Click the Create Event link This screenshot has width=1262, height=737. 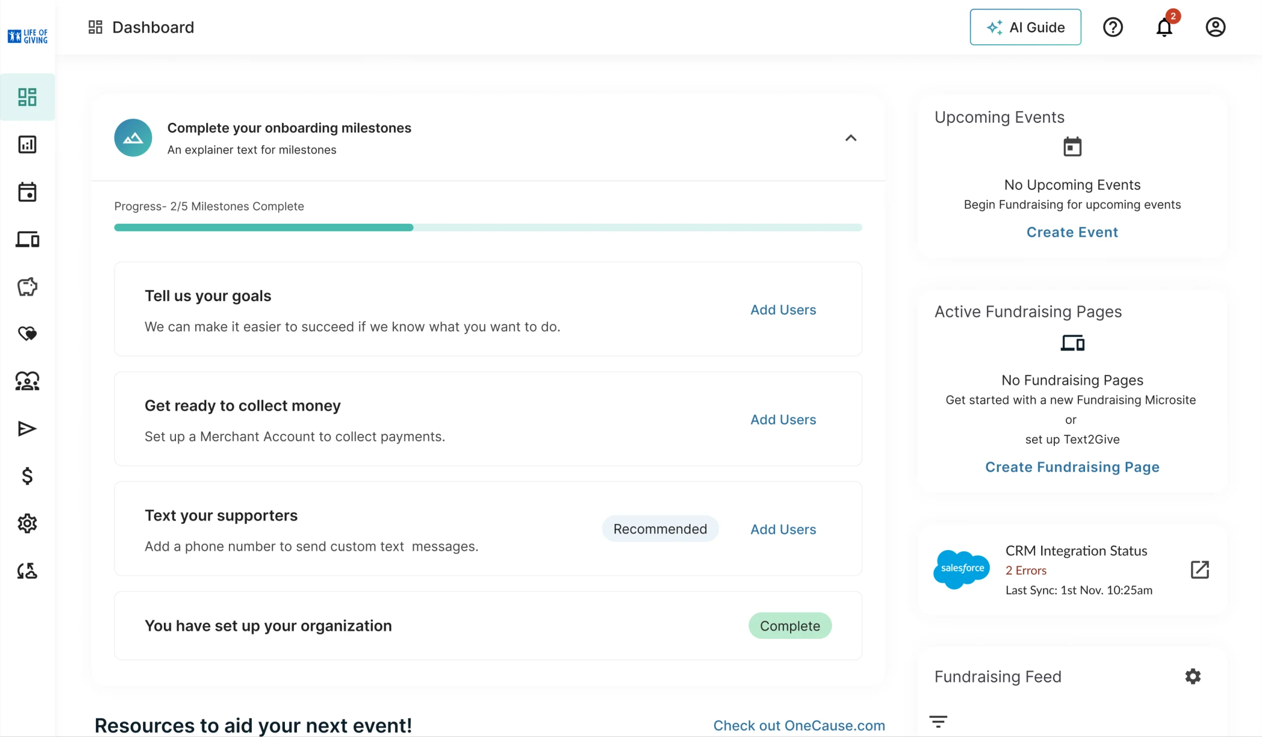(x=1072, y=232)
